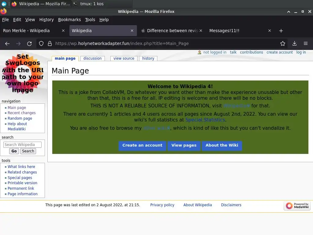Open Special pages link
The height and width of the screenshot is (235, 313).
(x=20, y=178)
